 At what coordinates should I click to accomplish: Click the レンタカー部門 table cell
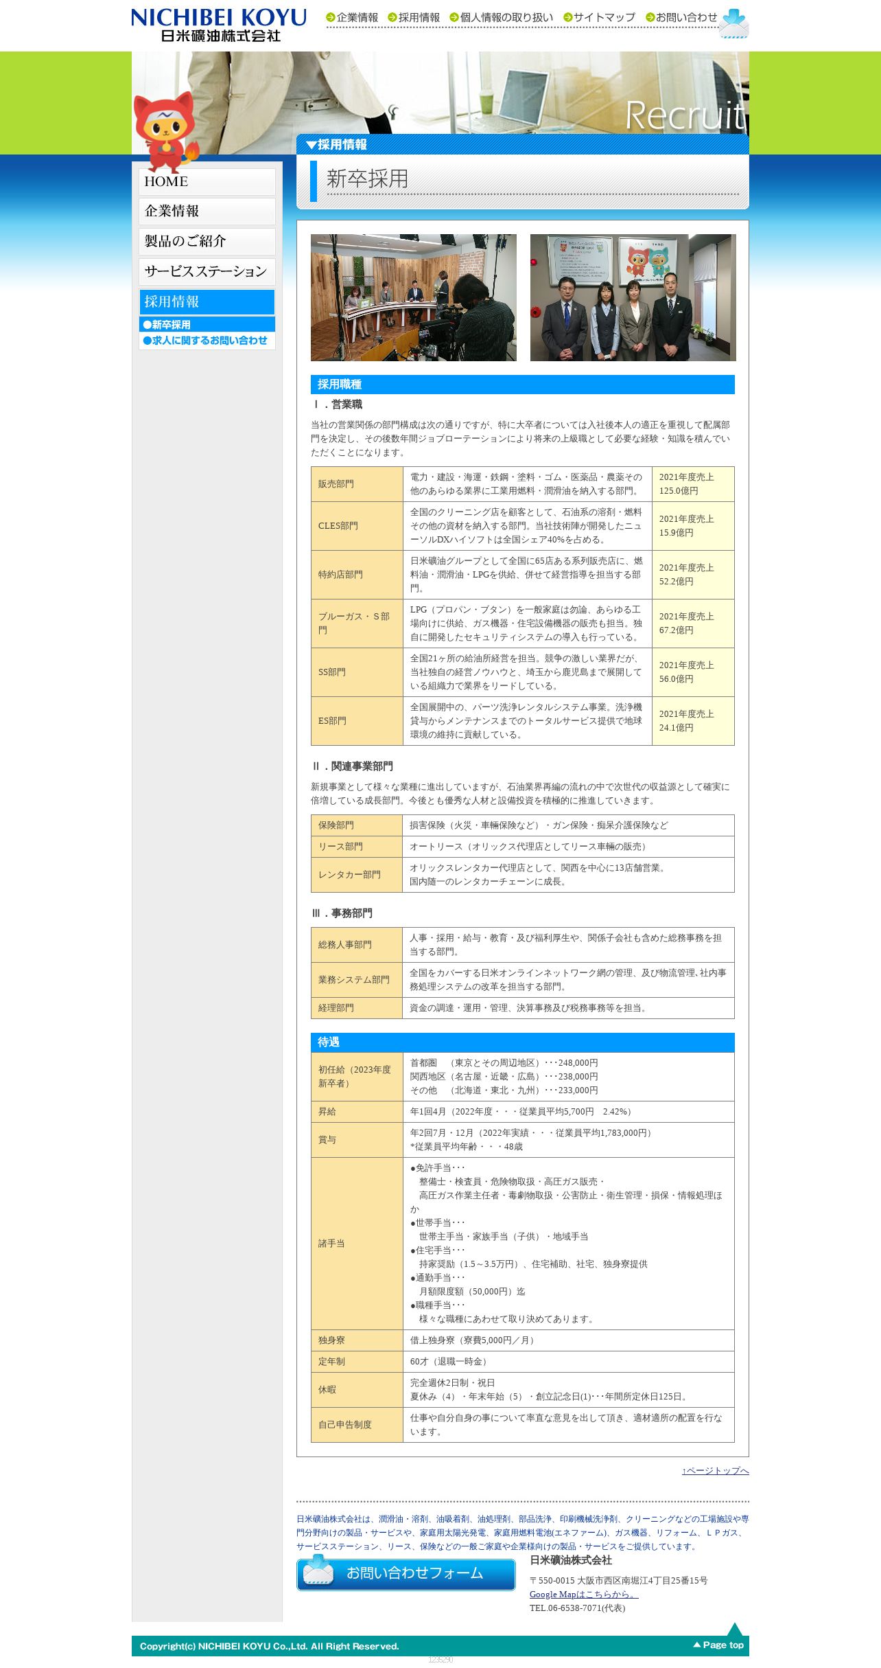[357, 875]
